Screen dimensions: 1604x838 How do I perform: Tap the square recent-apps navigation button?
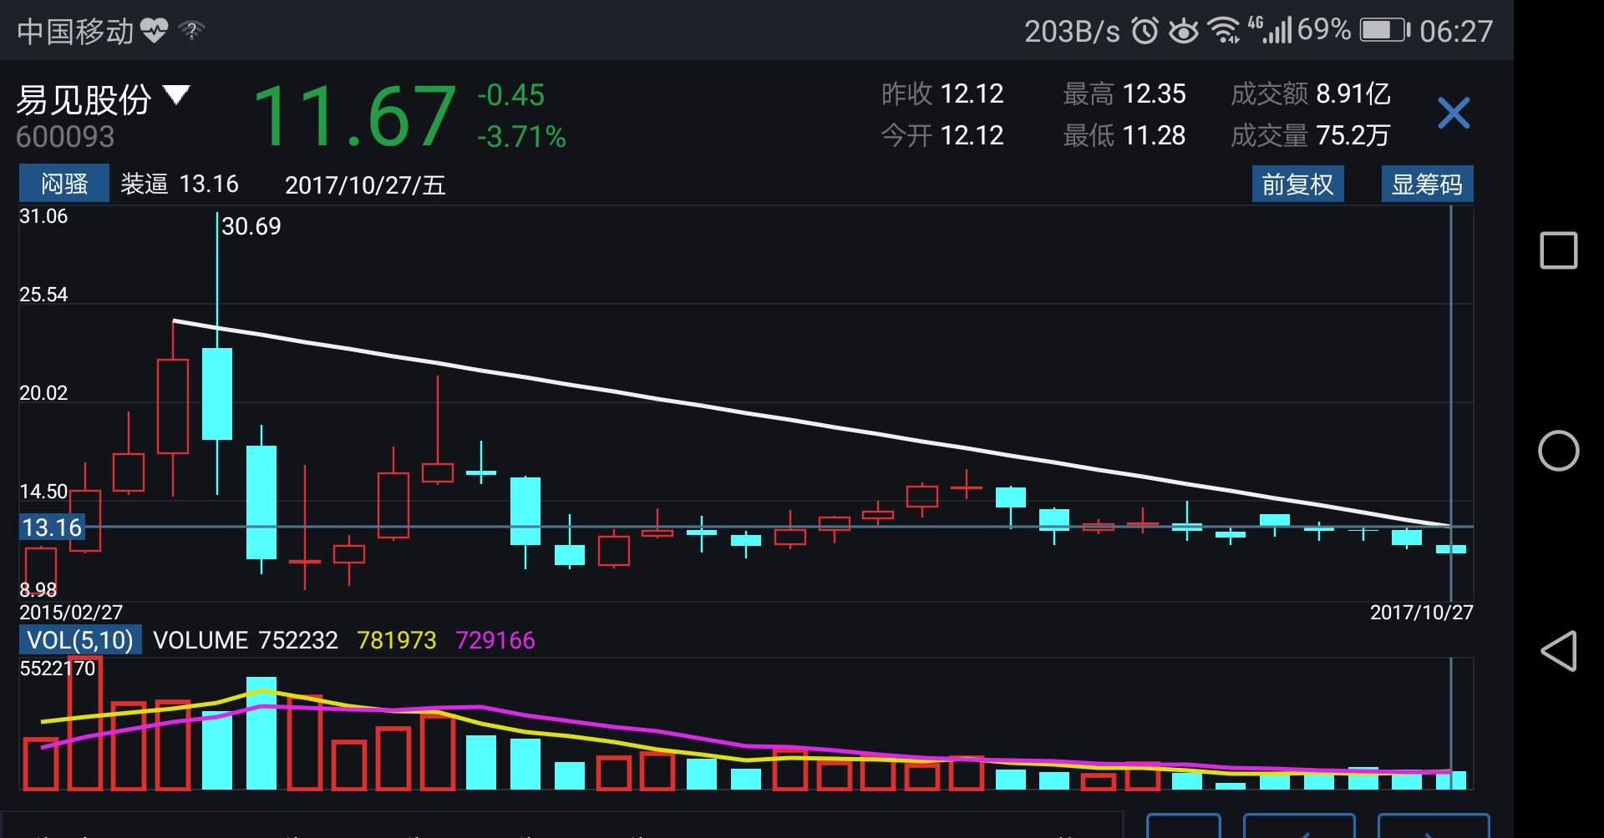[1559, 250]
